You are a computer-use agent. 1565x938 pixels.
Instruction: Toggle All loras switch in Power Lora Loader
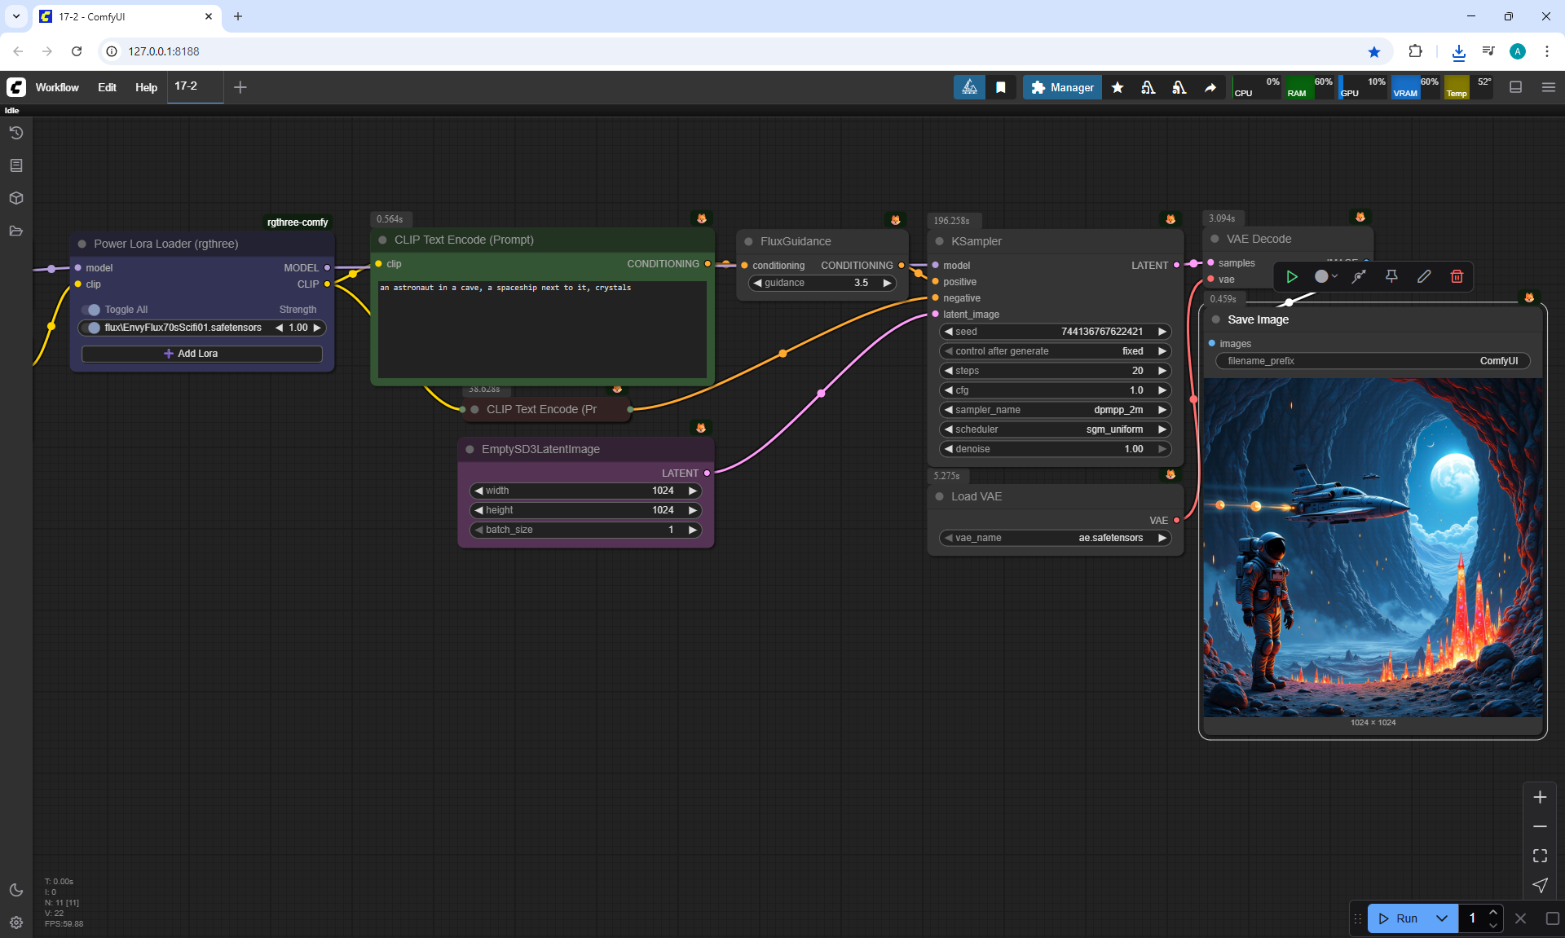coord(91,310)
